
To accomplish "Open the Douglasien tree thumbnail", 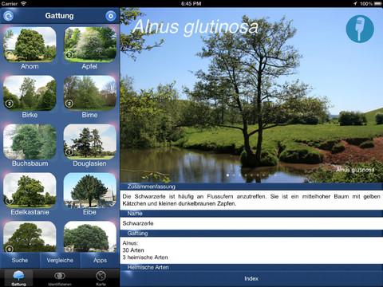I will coord(90,142).
